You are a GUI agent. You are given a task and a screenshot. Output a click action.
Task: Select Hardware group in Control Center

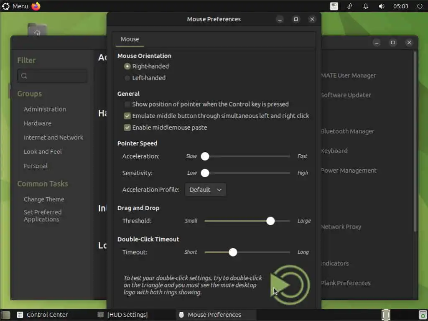(38, 123)
